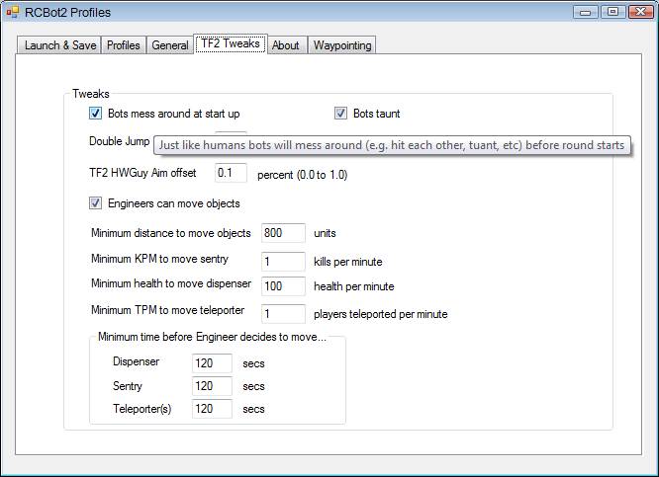The image size is (659, 477).
Task: Click the TF2 HWGuy Aim offset field
Action: (231, 173)
